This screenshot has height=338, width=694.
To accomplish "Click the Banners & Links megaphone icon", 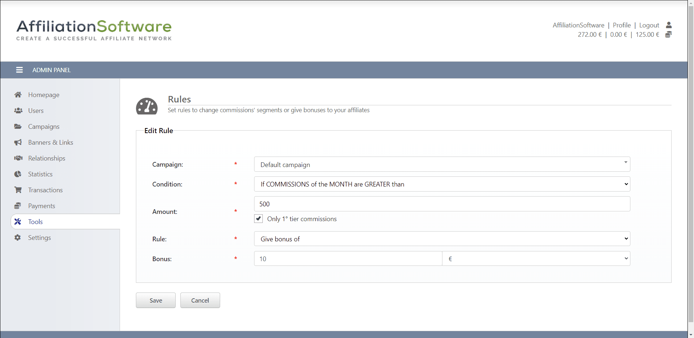I will point(18,142).
